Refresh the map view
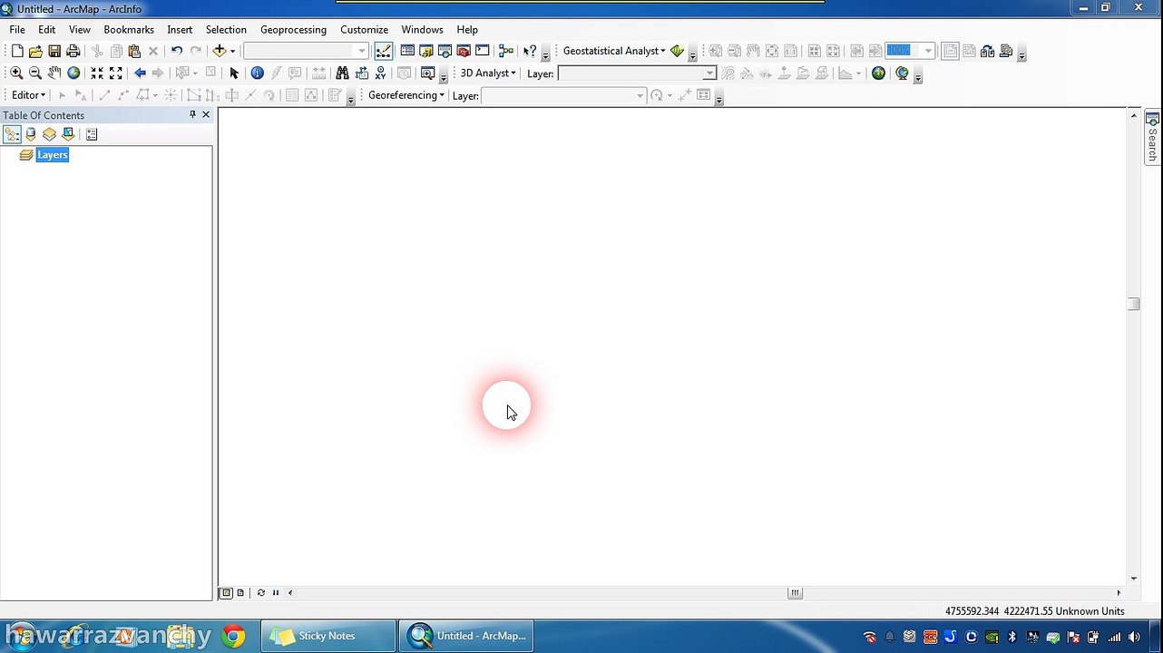This screenshot has height=653, width=1163. (x=261, y=593)
